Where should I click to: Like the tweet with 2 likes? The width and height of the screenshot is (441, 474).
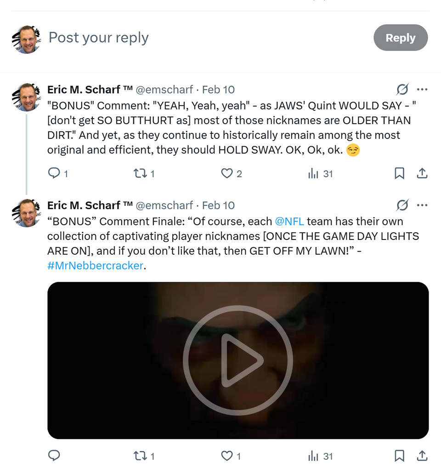click(x=227, y=173)
